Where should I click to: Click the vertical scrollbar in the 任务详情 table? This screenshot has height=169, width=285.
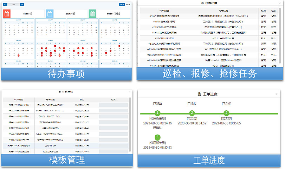pyautogui.click(x=280, y=35)
